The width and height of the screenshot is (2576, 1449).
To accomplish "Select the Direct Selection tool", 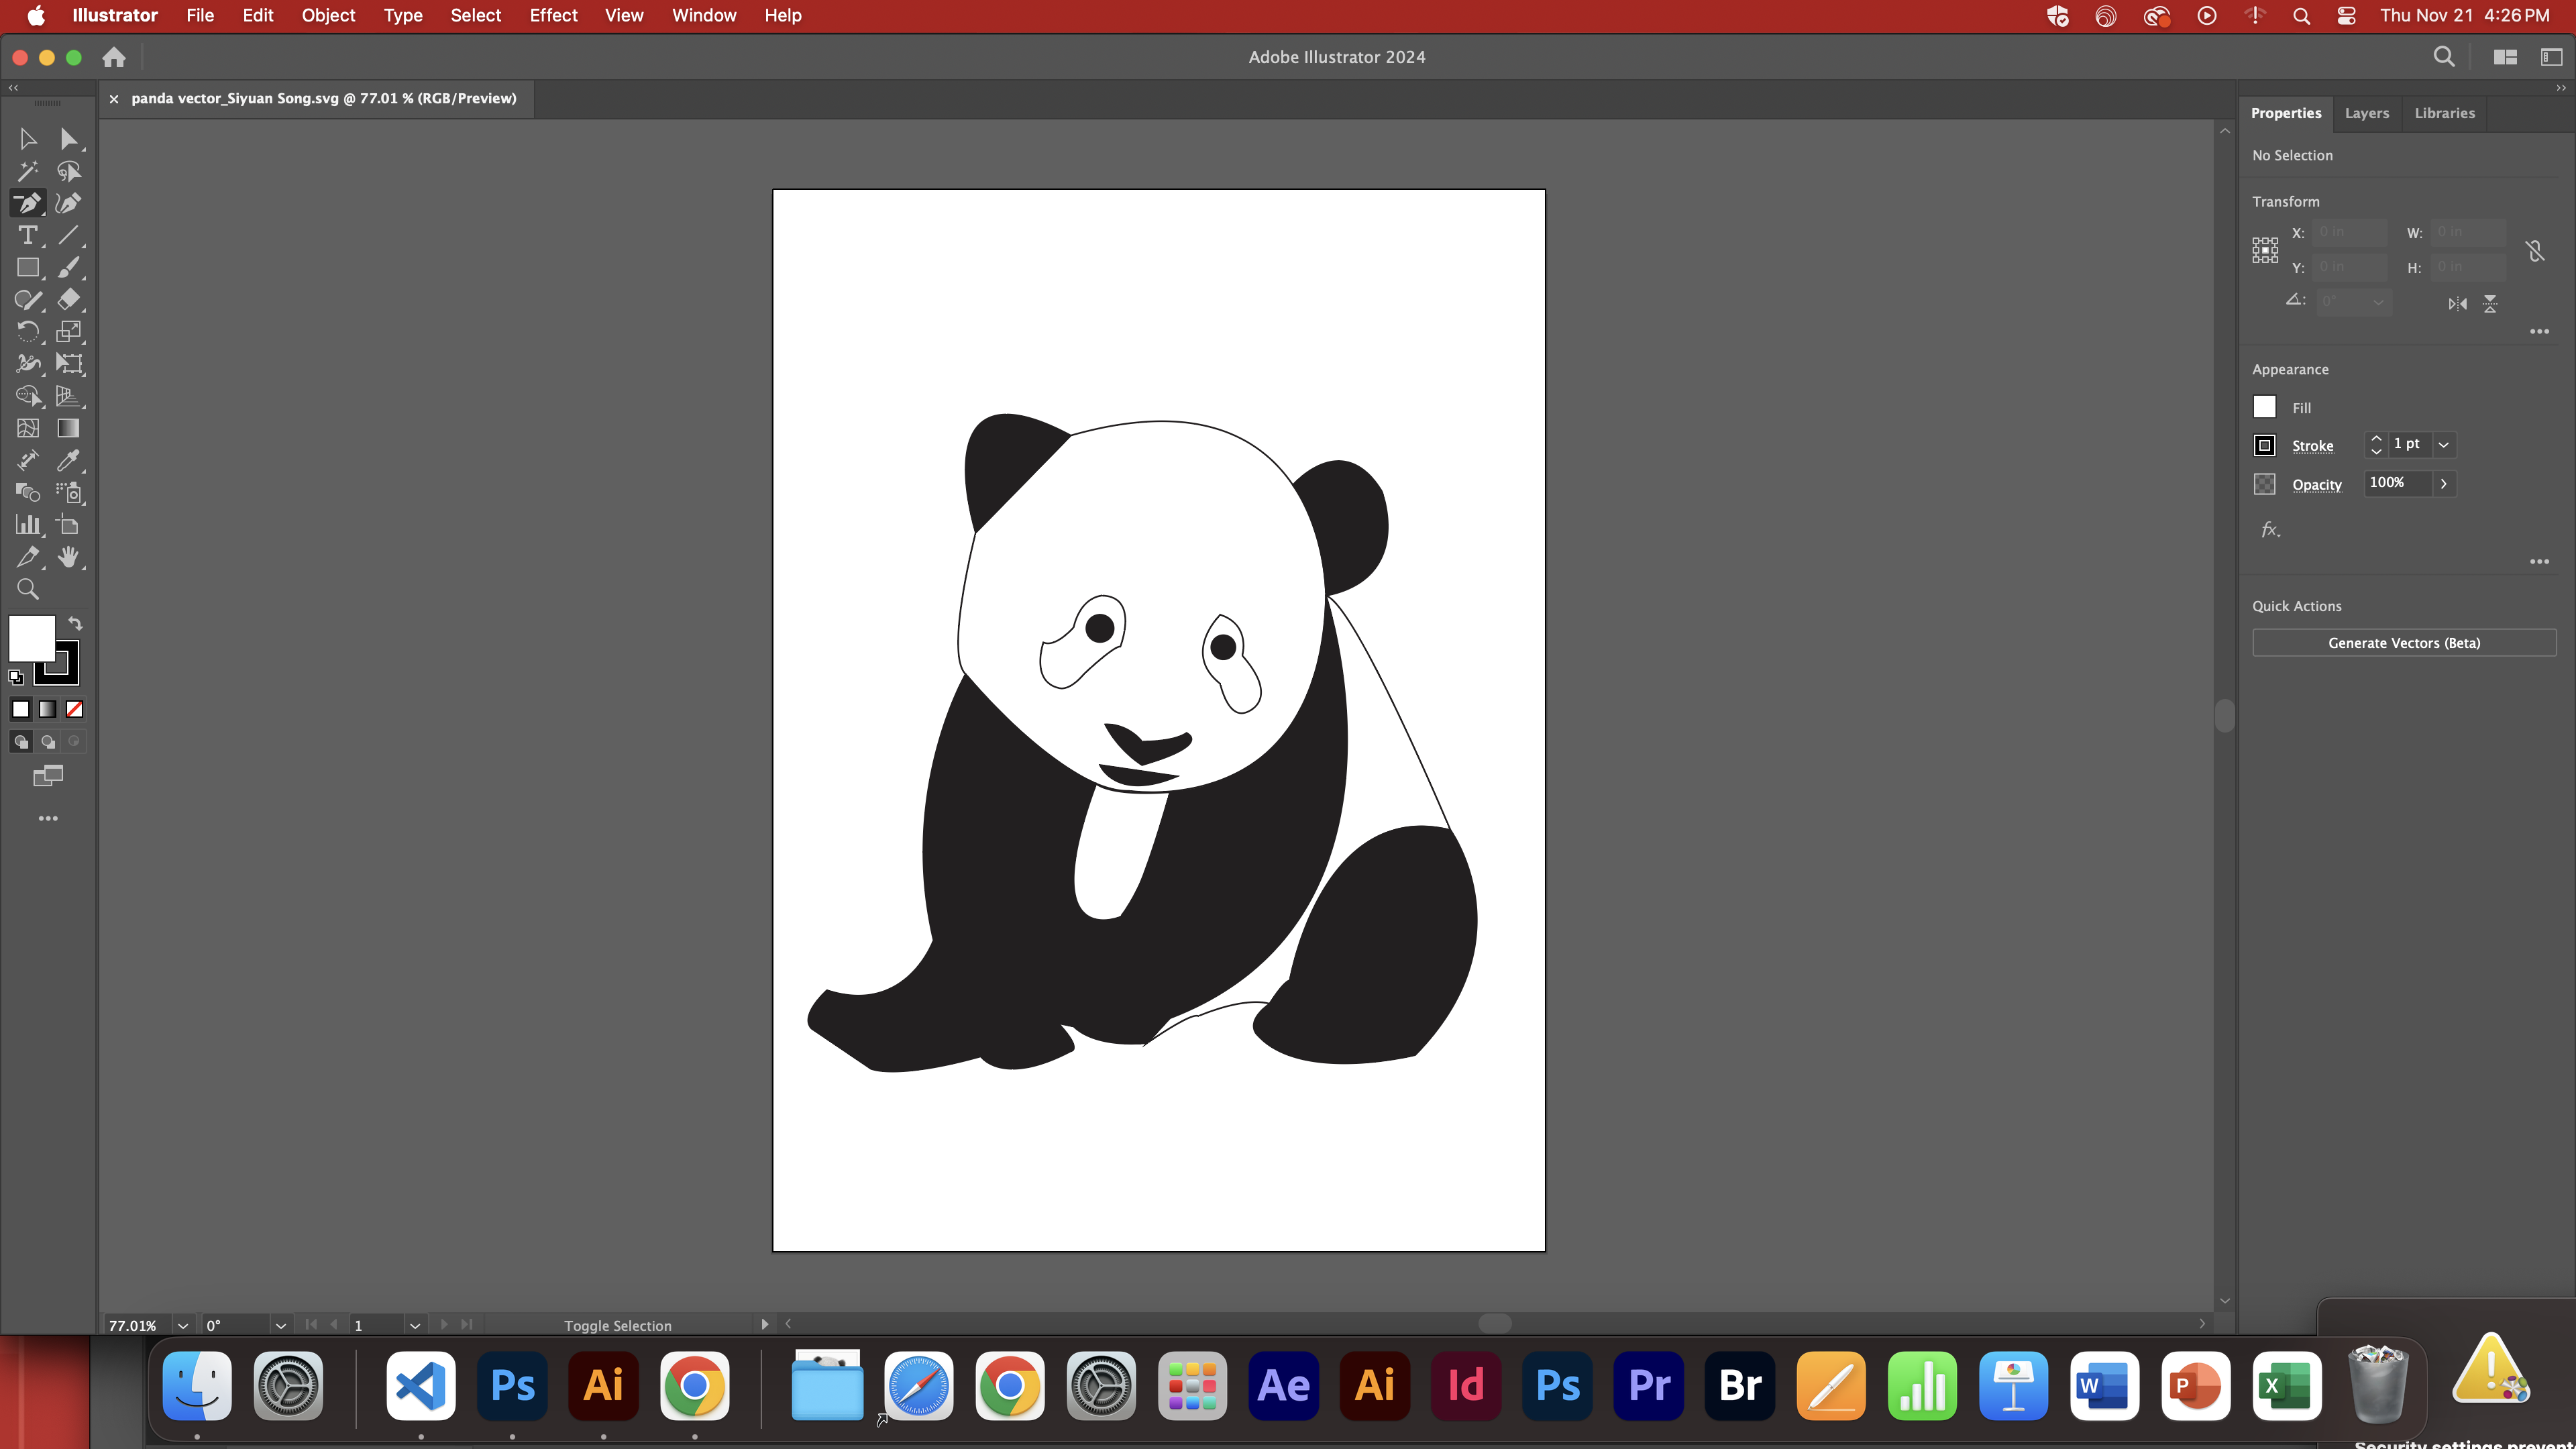I will [68, 140].
